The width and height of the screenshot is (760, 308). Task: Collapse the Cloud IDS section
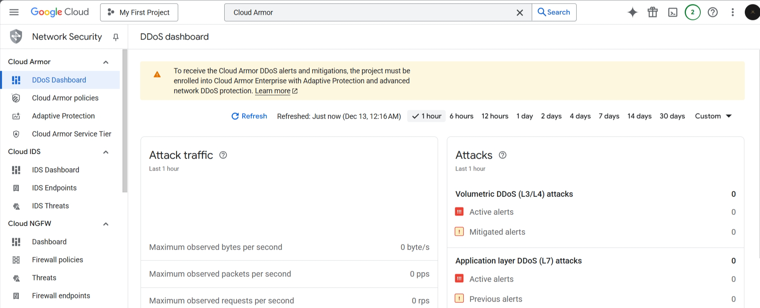point(106,152)
